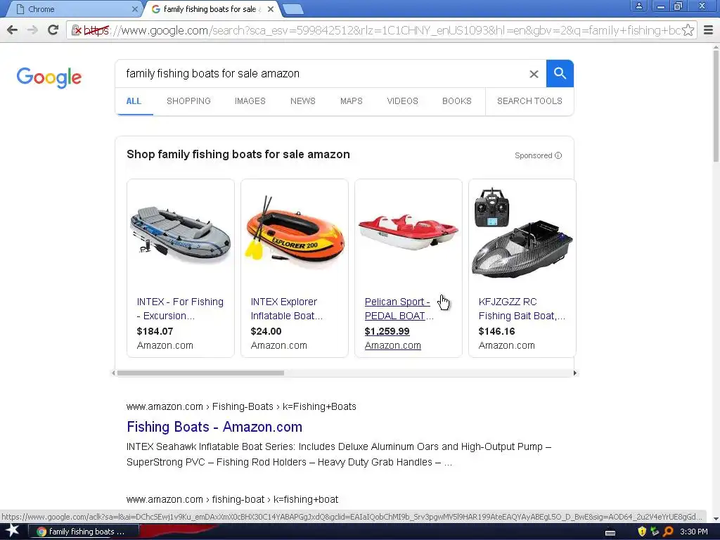Click the gray INTEX Excursion boat image
720x540 pixels.
[181, 234]
